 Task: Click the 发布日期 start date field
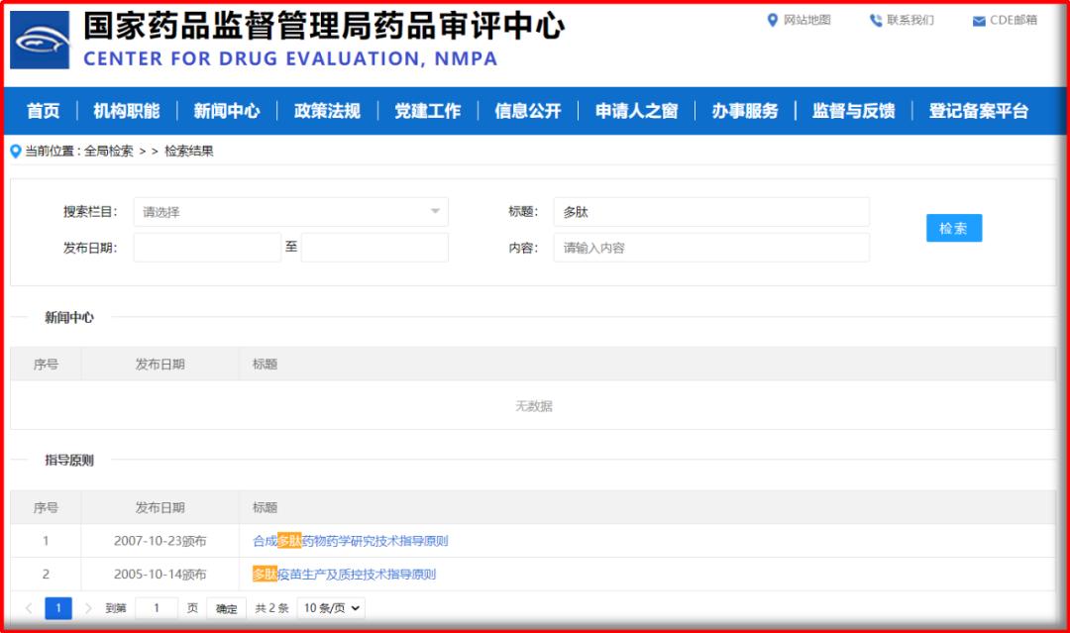(x=206, y=248)
